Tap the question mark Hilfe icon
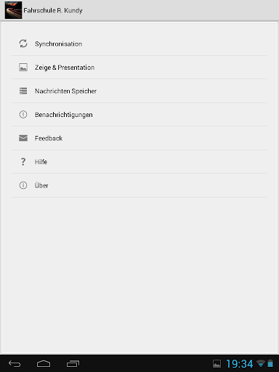Viewport: 279px width, 372px height. click(23, 161)
